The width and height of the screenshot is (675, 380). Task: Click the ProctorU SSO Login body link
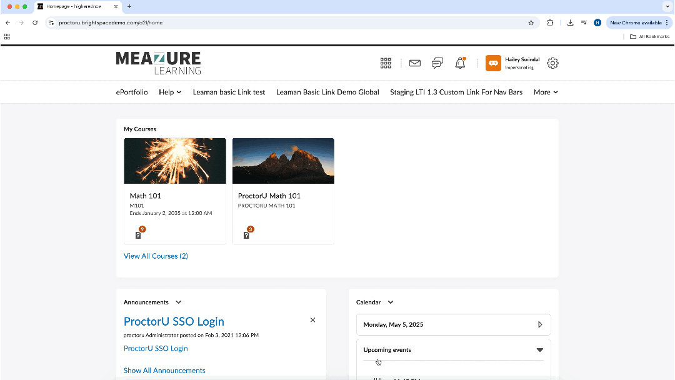[156, 349]
